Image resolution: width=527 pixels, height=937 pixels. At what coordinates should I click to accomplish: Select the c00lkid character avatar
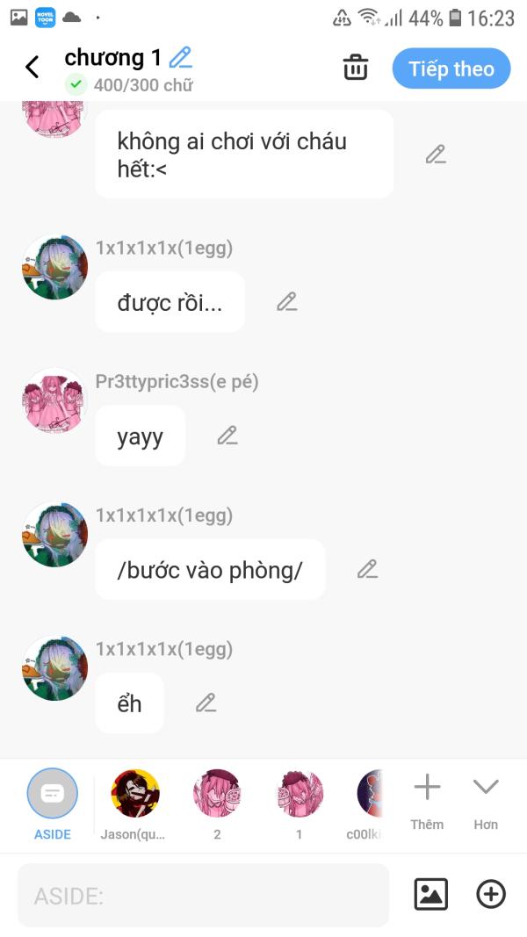[x=367, y=804]
